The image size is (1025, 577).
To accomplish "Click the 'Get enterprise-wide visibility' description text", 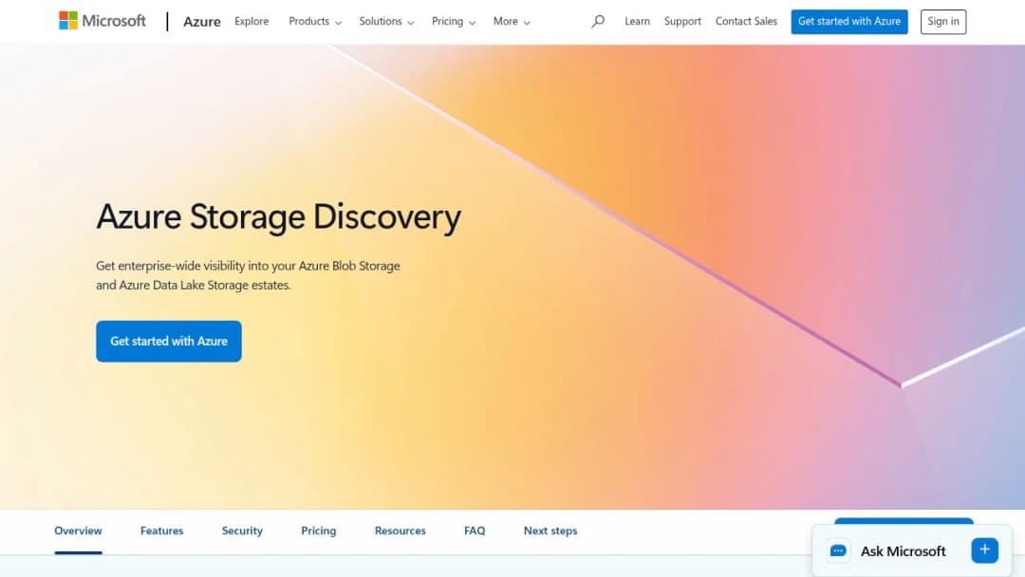I will 248,275.
